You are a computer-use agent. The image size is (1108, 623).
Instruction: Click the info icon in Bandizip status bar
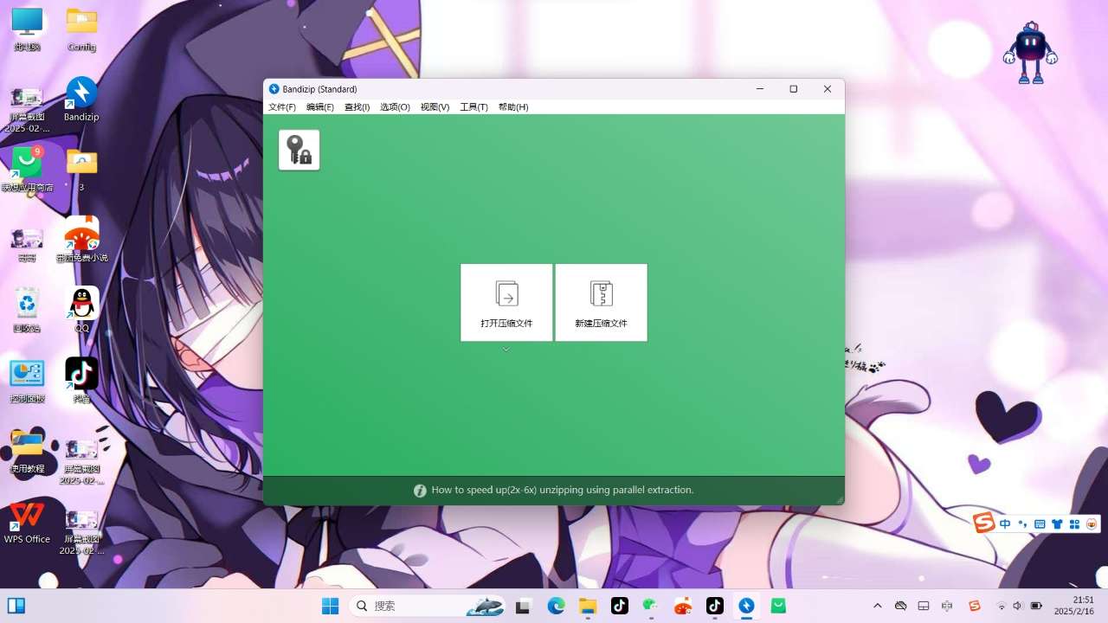pyautogui.click(x=420, y=491)
